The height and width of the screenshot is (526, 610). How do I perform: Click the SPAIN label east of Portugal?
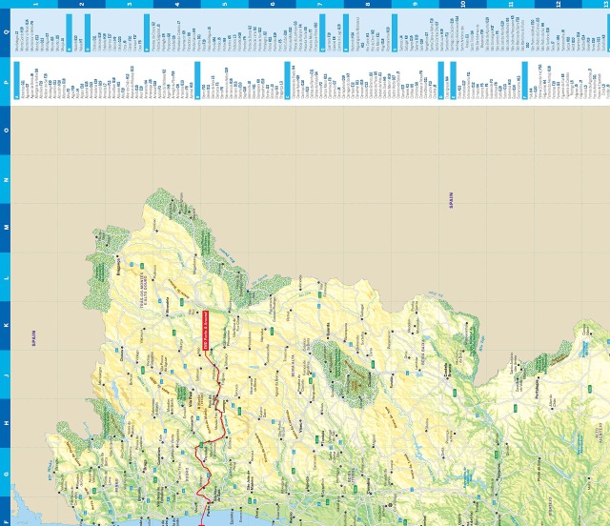click(451, 200)
